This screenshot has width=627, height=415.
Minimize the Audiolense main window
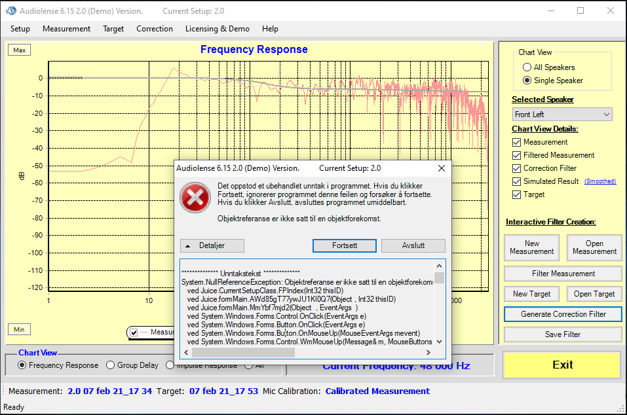pyautogui.click(x=551, y=10)
